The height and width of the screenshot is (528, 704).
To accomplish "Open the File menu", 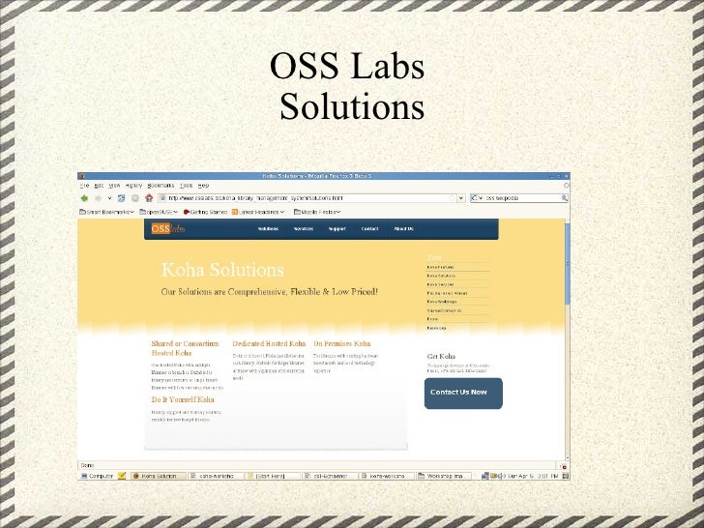I will pos(84,186).
